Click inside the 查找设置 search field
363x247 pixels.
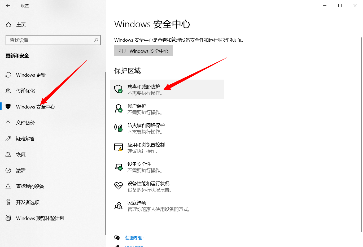[x=48, y=40]
